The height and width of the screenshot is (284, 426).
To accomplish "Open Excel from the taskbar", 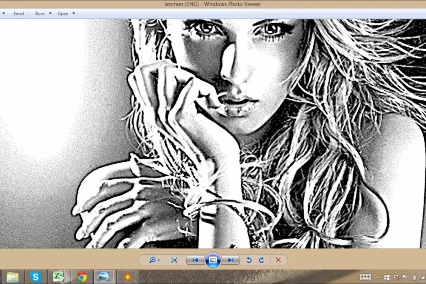I will point(58,277).
